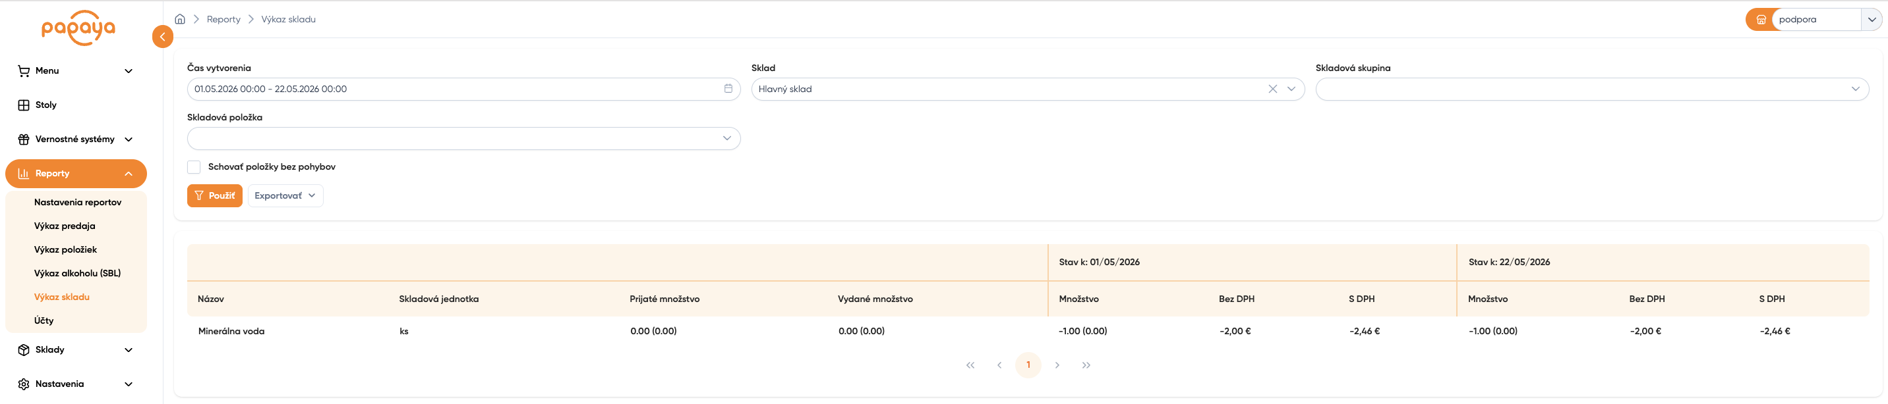
Task: Toggle Schovať položky bez pohybov checkbox
Action: coord(194,167)
